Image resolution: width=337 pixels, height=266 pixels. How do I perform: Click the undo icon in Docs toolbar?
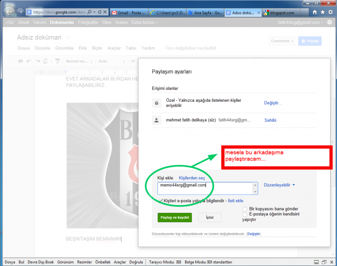tap(29, 61)
